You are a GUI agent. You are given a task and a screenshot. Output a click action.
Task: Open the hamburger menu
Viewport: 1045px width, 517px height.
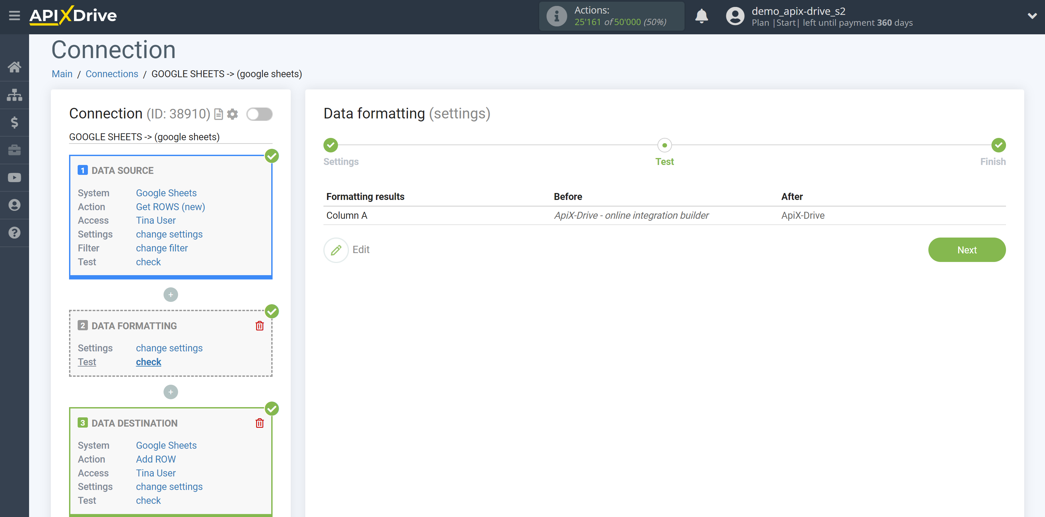(x=15, y=16)
